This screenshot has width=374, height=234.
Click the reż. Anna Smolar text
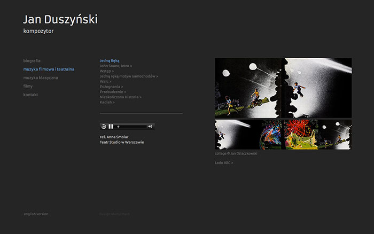[x=114, y=137]
